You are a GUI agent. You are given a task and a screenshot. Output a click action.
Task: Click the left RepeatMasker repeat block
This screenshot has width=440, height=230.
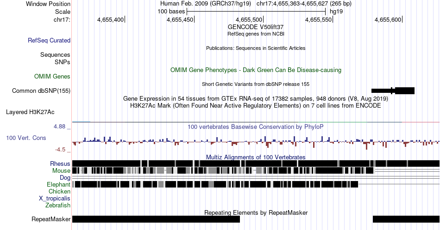(156, 219)
